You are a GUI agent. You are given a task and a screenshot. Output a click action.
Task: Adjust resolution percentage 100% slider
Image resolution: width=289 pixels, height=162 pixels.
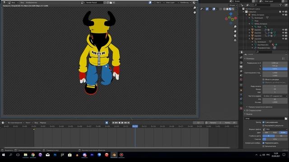275,69
